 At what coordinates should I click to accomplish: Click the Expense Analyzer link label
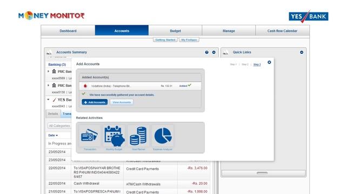163,149
